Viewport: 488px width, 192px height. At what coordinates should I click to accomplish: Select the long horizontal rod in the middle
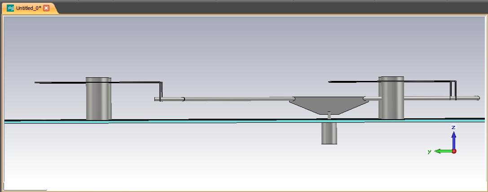click(x=239, y=99)
